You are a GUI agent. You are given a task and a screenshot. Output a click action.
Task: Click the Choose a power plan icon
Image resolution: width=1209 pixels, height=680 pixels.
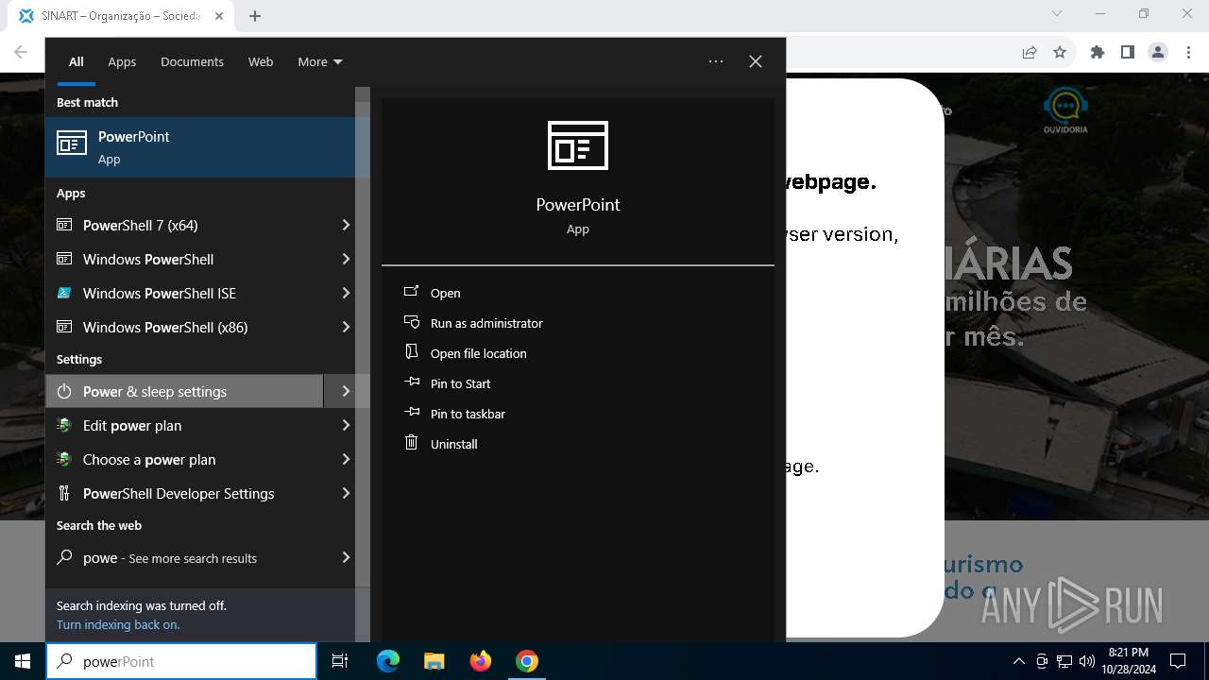[x=64, y=459]
